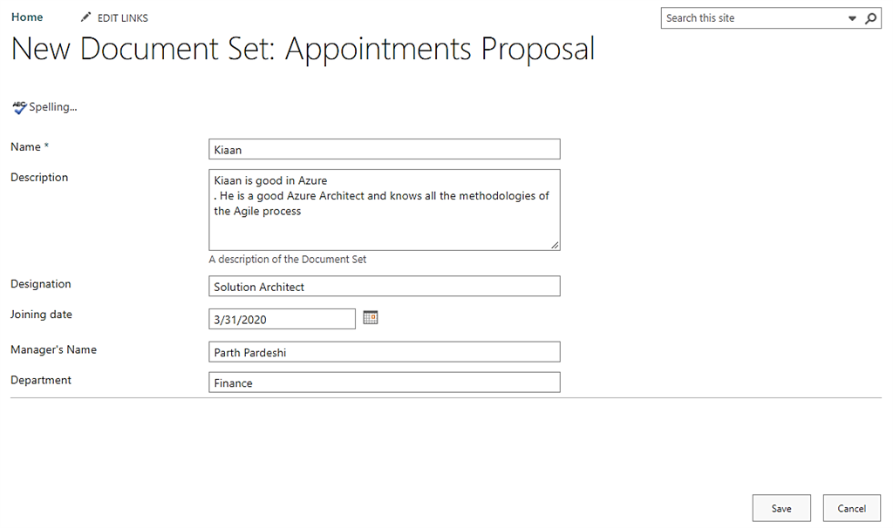Navigate to Home
The width and height of the screenshot is (893, 528).
(26, 16)
